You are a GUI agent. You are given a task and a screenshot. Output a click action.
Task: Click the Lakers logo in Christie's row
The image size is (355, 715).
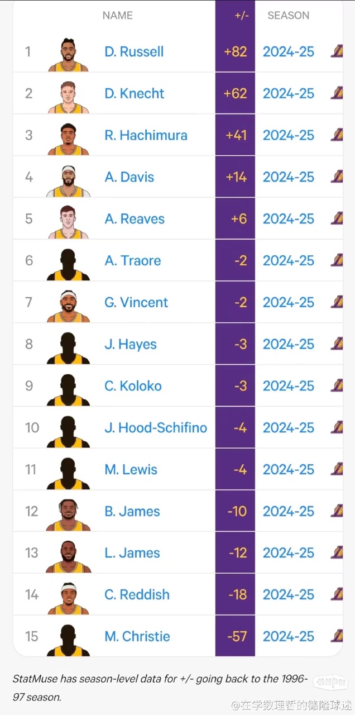(x=337, y=636)
